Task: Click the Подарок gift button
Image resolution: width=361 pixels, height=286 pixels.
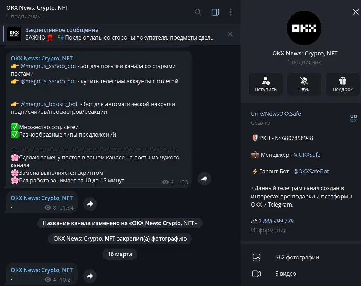Action: 342,84
